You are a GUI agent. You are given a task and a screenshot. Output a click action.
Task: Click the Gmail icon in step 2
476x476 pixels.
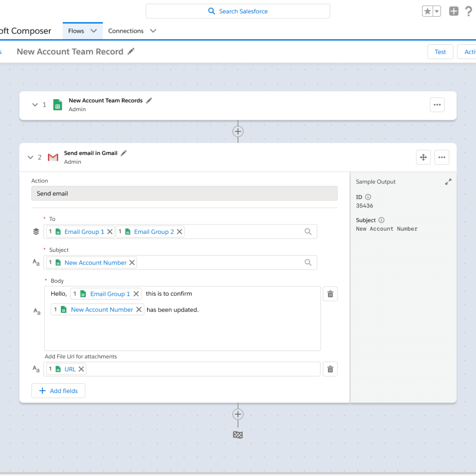coord(53,157)
